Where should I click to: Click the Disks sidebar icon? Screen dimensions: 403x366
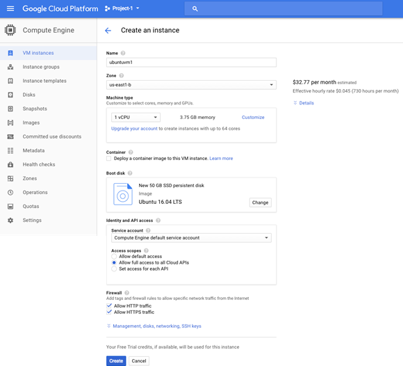(10, 95)
